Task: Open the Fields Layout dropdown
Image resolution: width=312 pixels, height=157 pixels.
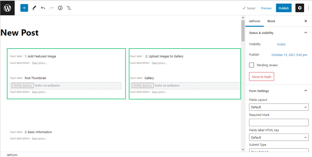Action: [279, 107]
